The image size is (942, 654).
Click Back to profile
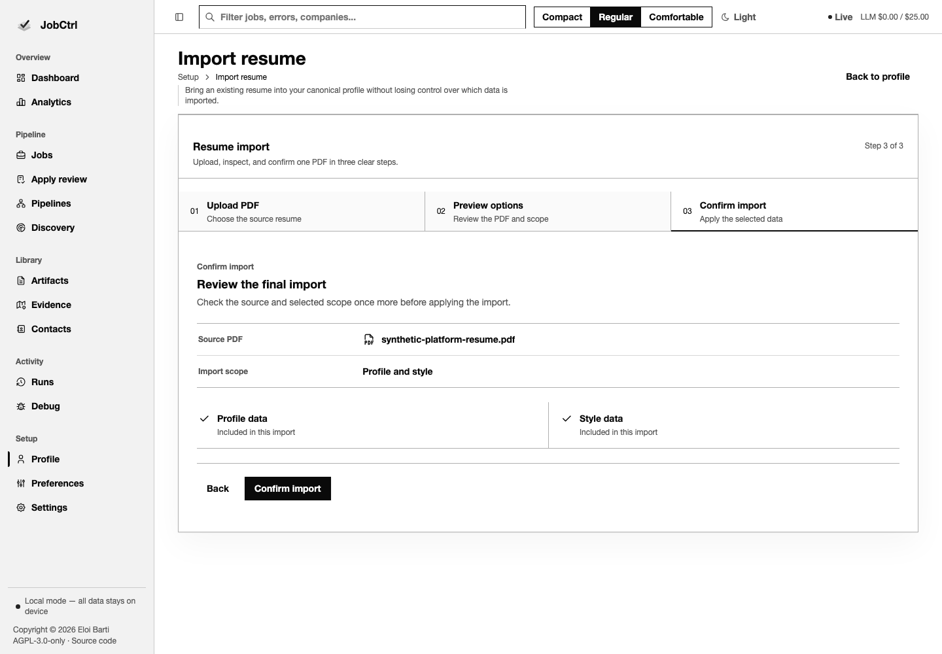pos(878,77)
